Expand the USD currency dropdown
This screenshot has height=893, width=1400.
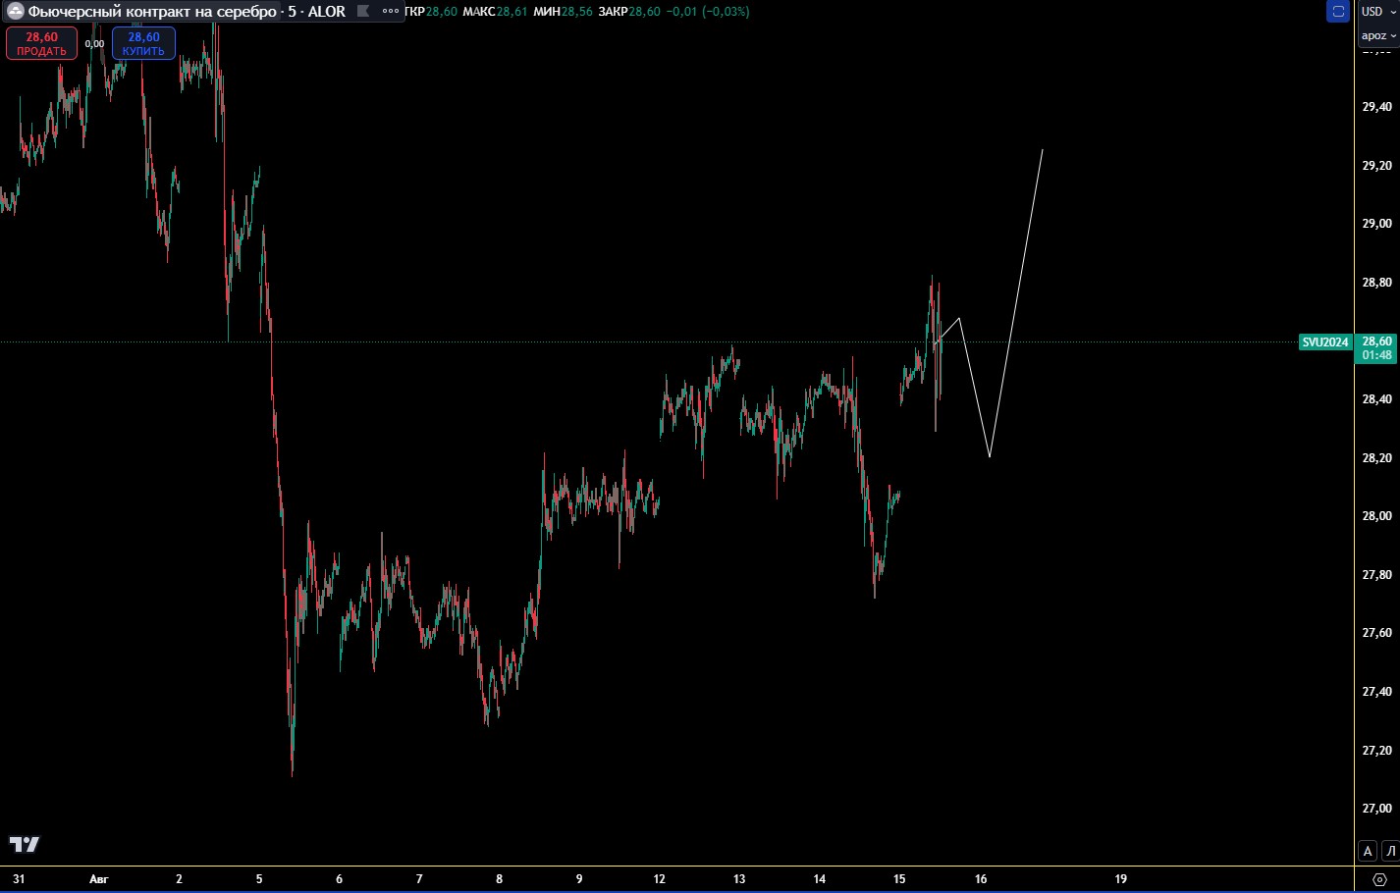pos(1377,12)
